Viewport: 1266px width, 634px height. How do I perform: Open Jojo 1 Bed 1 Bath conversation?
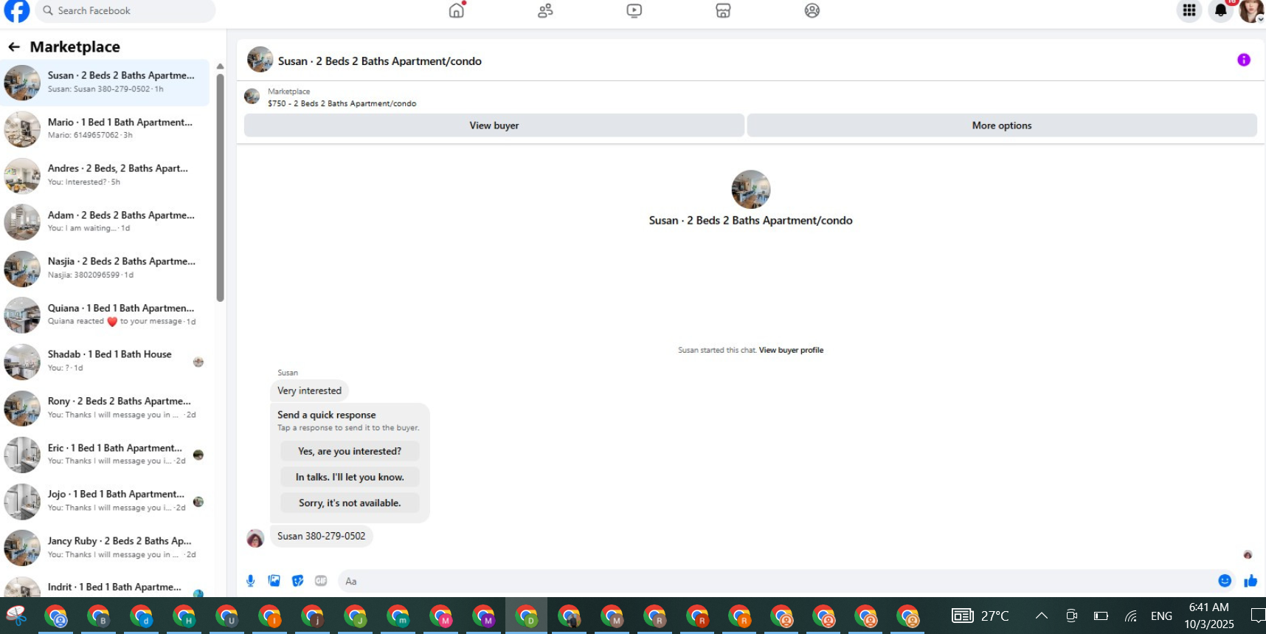tap(105, 500)
